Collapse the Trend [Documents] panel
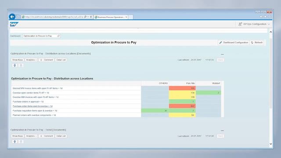281x158 pixels. coord(223,131)
